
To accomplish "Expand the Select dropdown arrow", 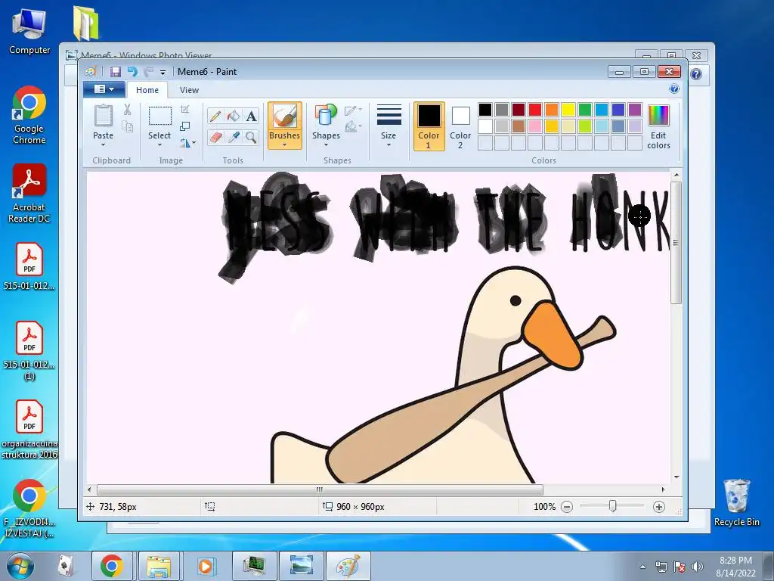I will [159, 145].
